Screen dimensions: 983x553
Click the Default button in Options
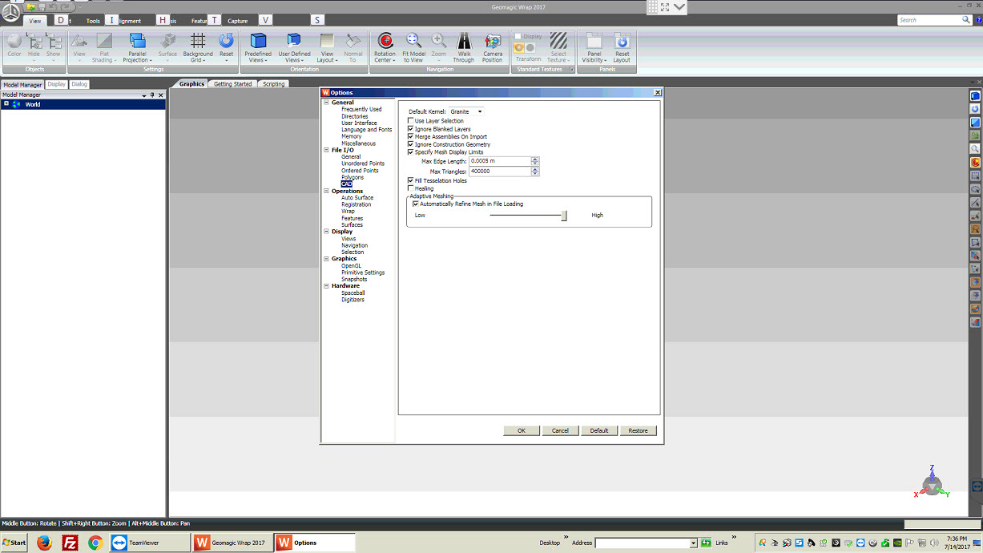[599, 430]
